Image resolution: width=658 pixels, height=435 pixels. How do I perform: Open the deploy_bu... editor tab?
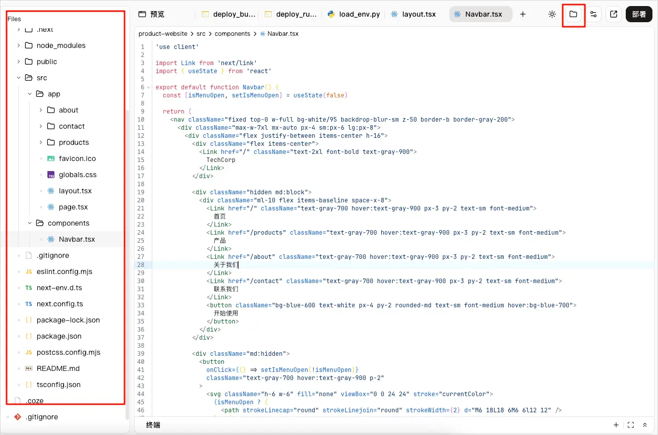pos(228,14)
